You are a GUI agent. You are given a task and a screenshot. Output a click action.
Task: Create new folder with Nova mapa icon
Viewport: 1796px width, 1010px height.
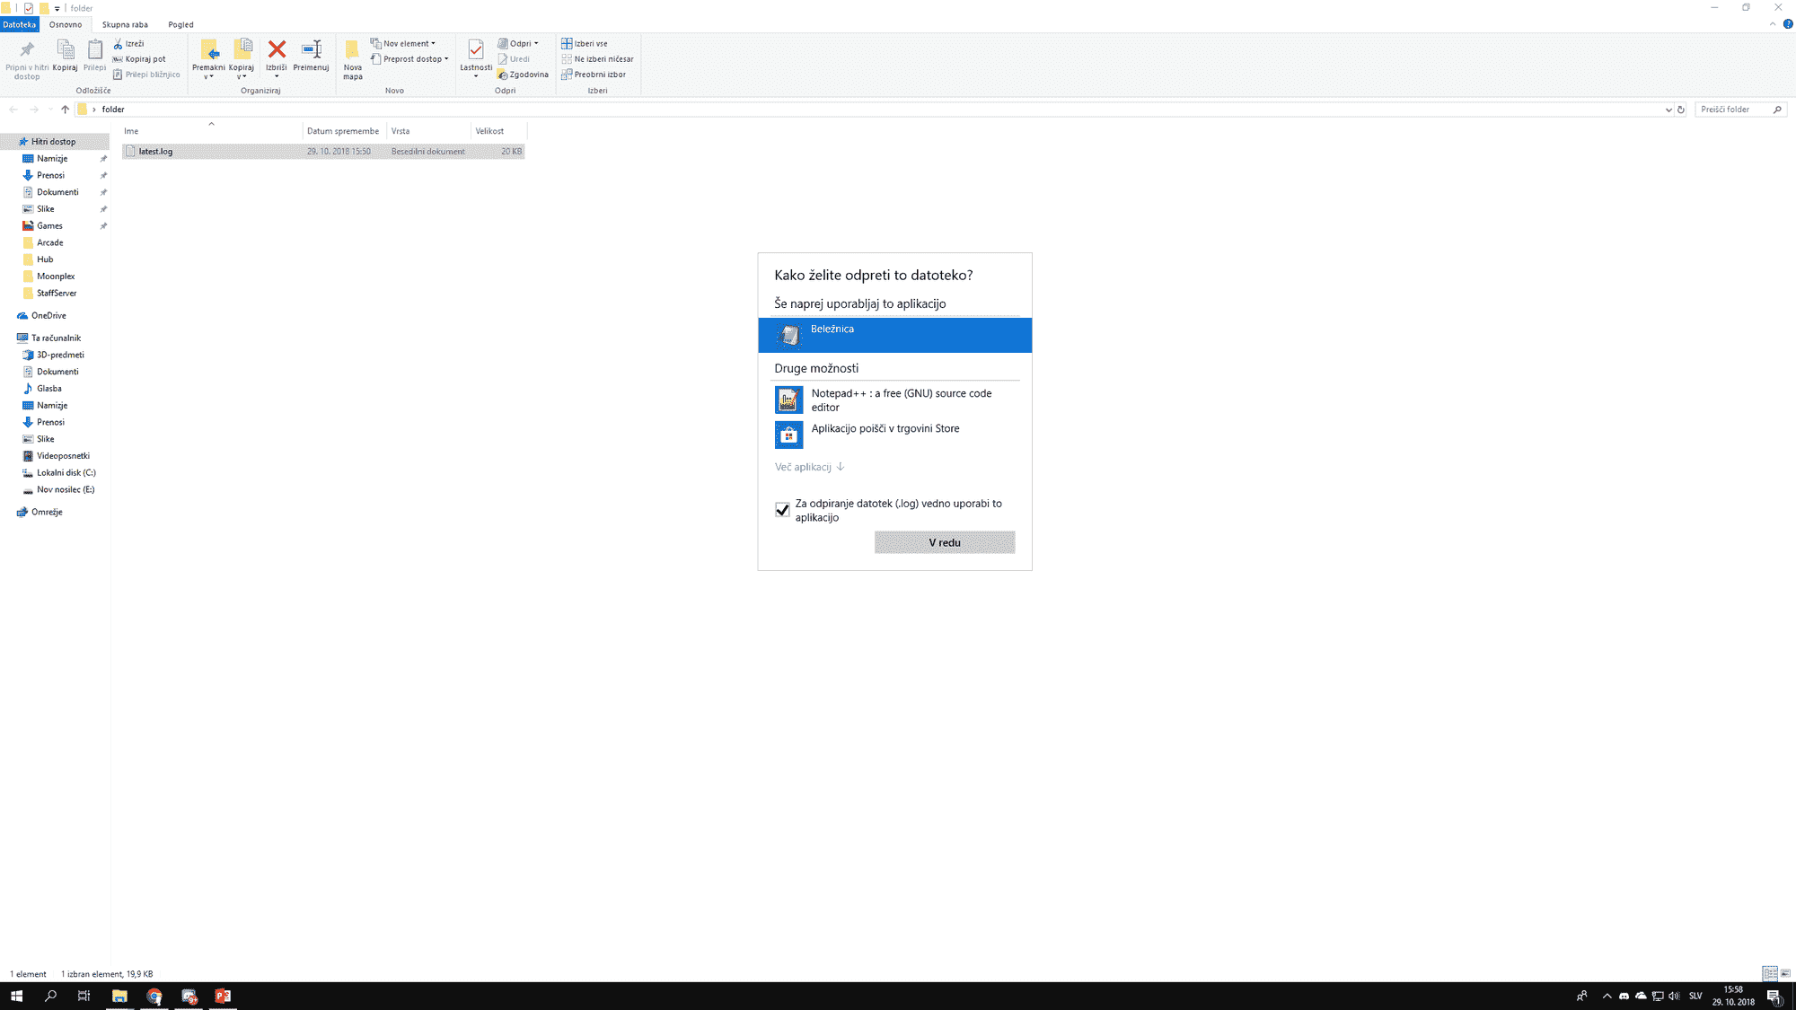coord(352,49)
